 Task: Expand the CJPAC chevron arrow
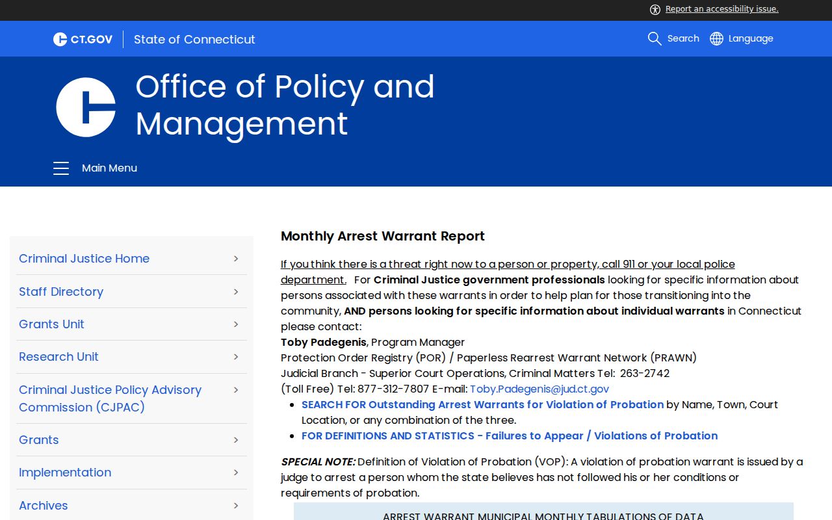(x=236, y=390)
